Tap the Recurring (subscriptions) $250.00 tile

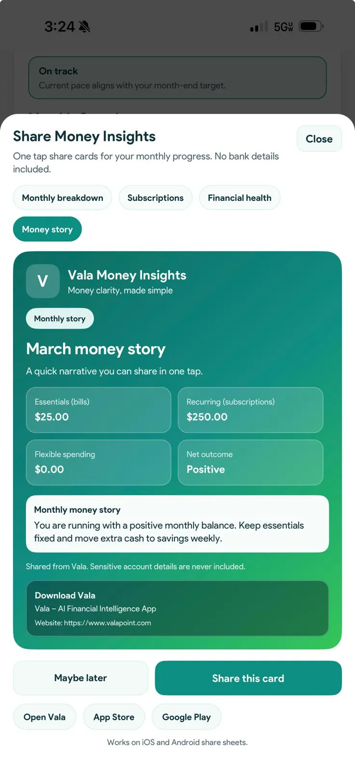pyautogui.click(x=250, y=410)
